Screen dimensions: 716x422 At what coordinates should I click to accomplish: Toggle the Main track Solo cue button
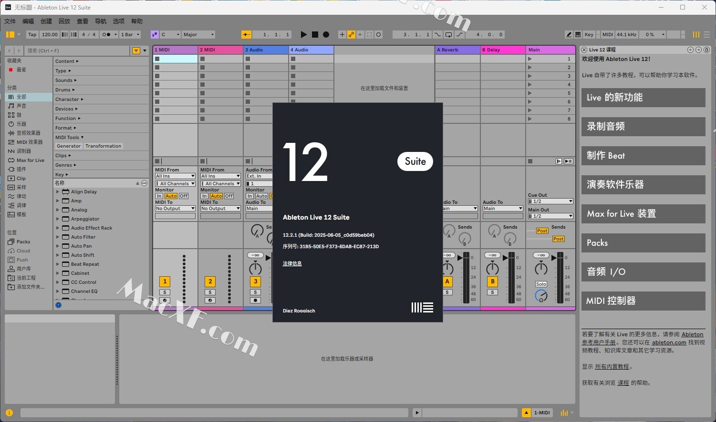541,284
